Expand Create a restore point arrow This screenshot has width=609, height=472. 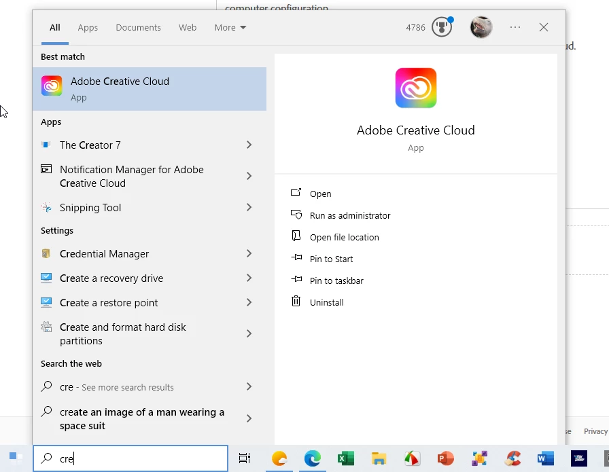coord(249,302)
